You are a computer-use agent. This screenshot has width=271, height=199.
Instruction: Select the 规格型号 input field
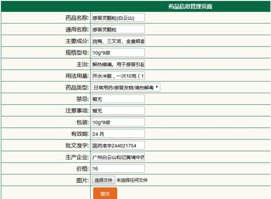(x=118, y=52)
